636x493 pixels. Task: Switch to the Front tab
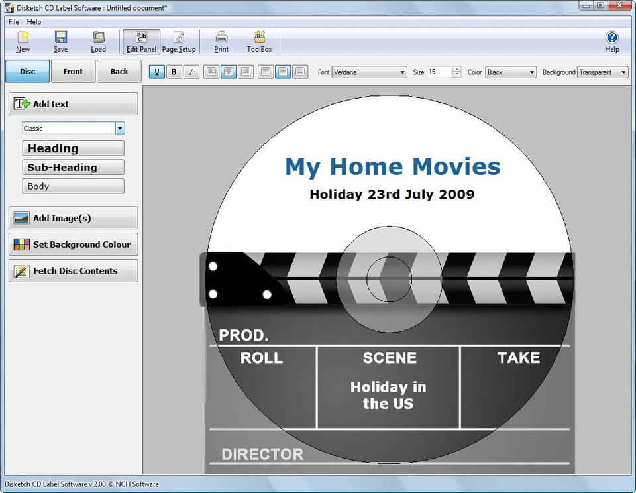[x=73, y=71]
